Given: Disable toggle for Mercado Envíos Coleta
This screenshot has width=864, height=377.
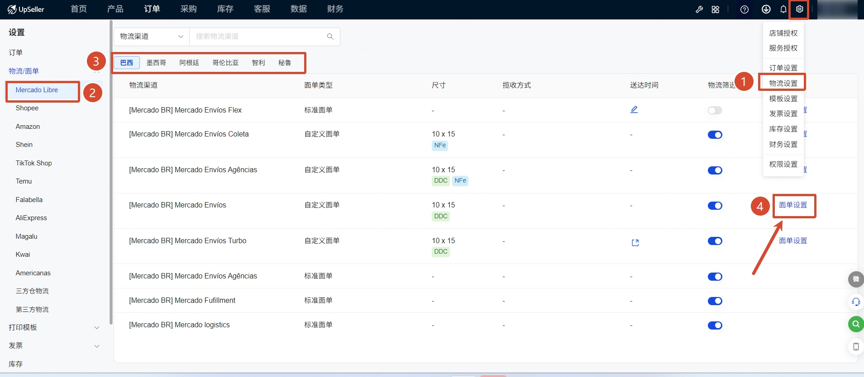Looking at the screenshot, I should pyautogui.click(x=715, y=135).
